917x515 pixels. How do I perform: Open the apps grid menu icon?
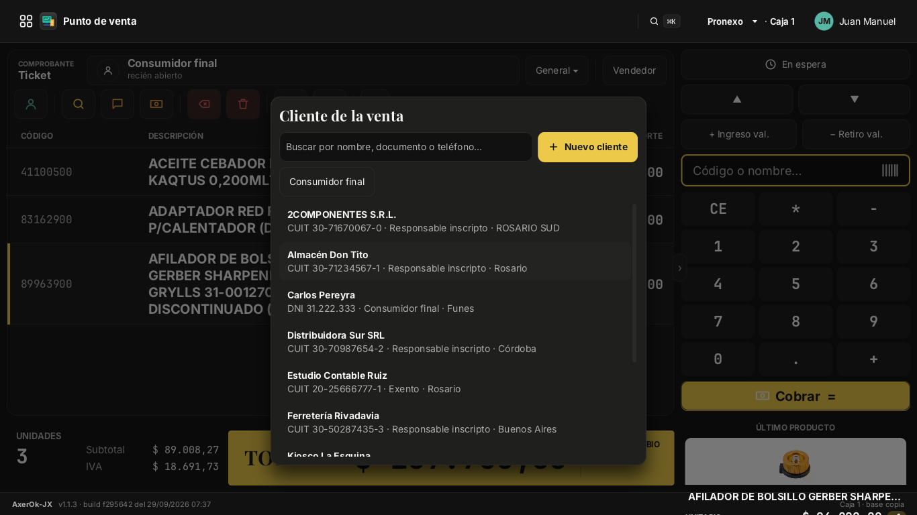pos(26,21)
